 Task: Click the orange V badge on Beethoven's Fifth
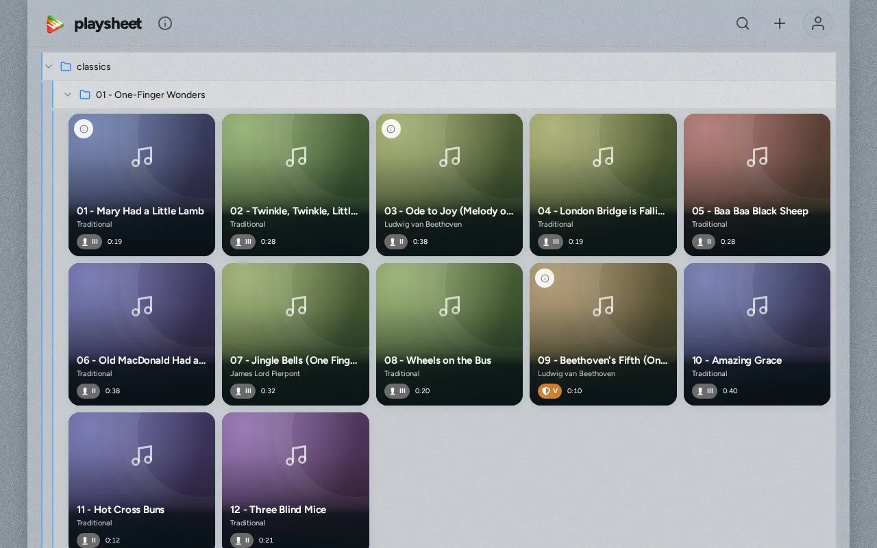click(549, 391)
